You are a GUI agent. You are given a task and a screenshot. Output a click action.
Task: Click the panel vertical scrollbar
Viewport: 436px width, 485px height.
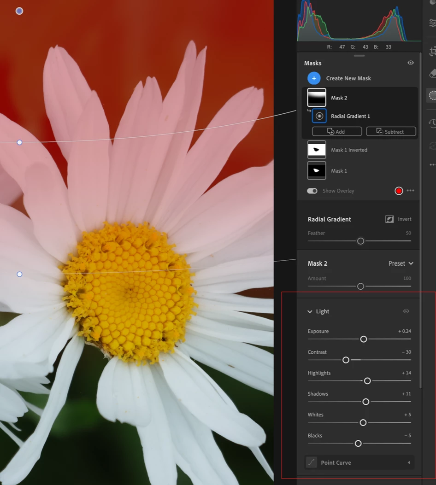click(420, 220)
